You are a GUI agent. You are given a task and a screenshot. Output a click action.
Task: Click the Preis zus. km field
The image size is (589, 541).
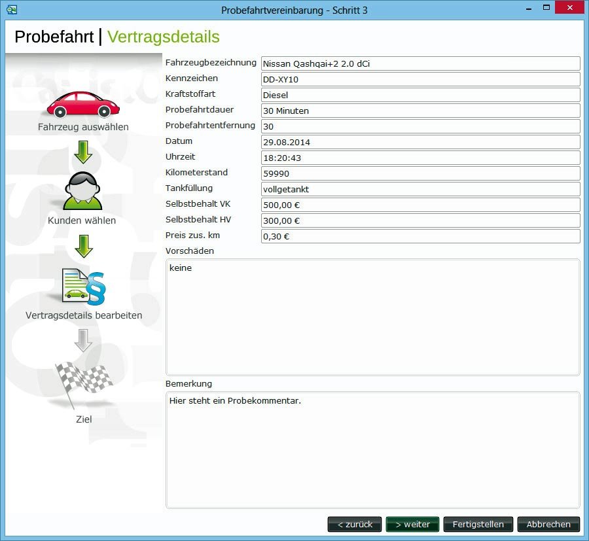421,237
